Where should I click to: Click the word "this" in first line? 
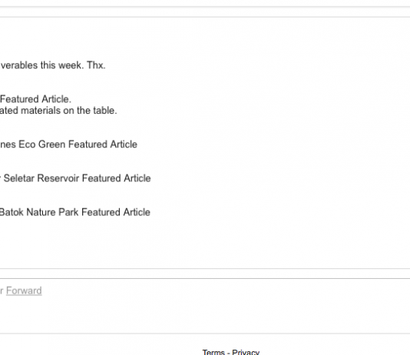click(x=48, y=65)
